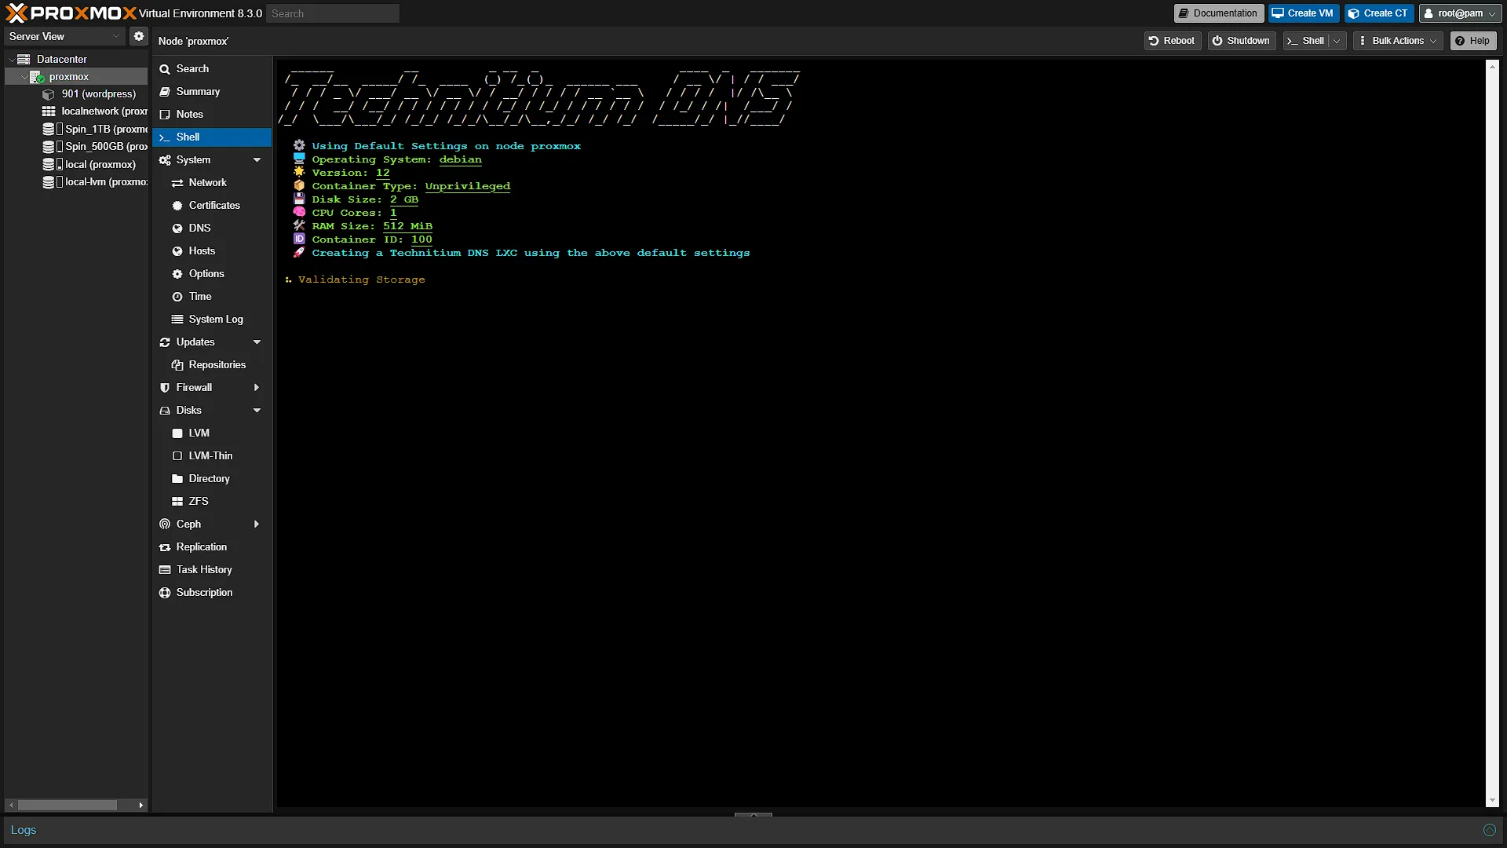Click the resource tree horizontal scrollbar
The image size is (1507, 848).
tap(68, 806)
